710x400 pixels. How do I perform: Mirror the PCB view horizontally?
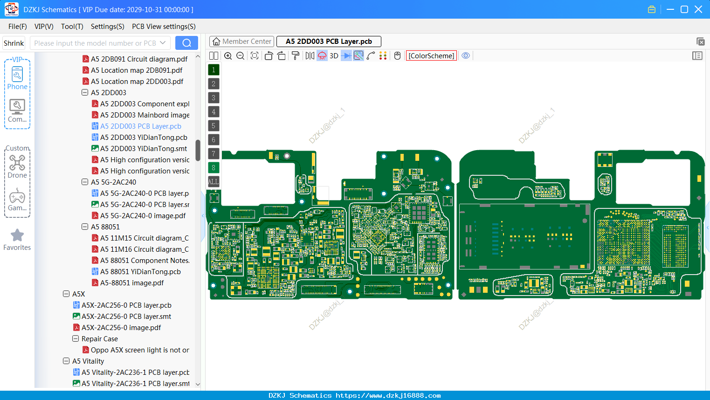point(310,55)
